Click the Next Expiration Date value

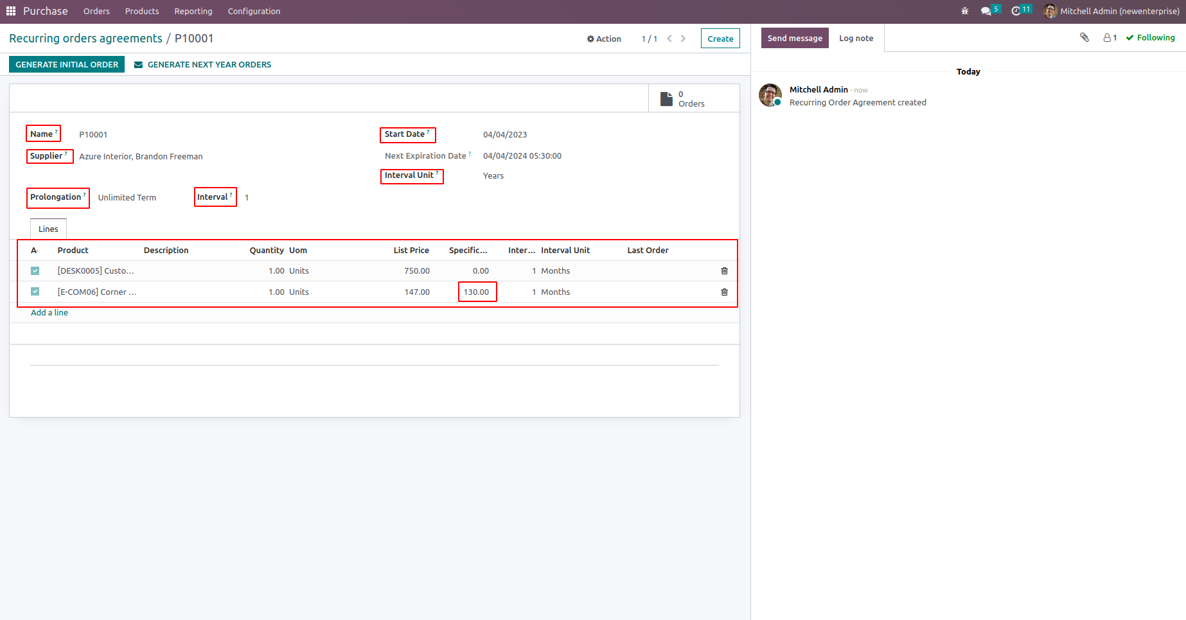point(522,156)
